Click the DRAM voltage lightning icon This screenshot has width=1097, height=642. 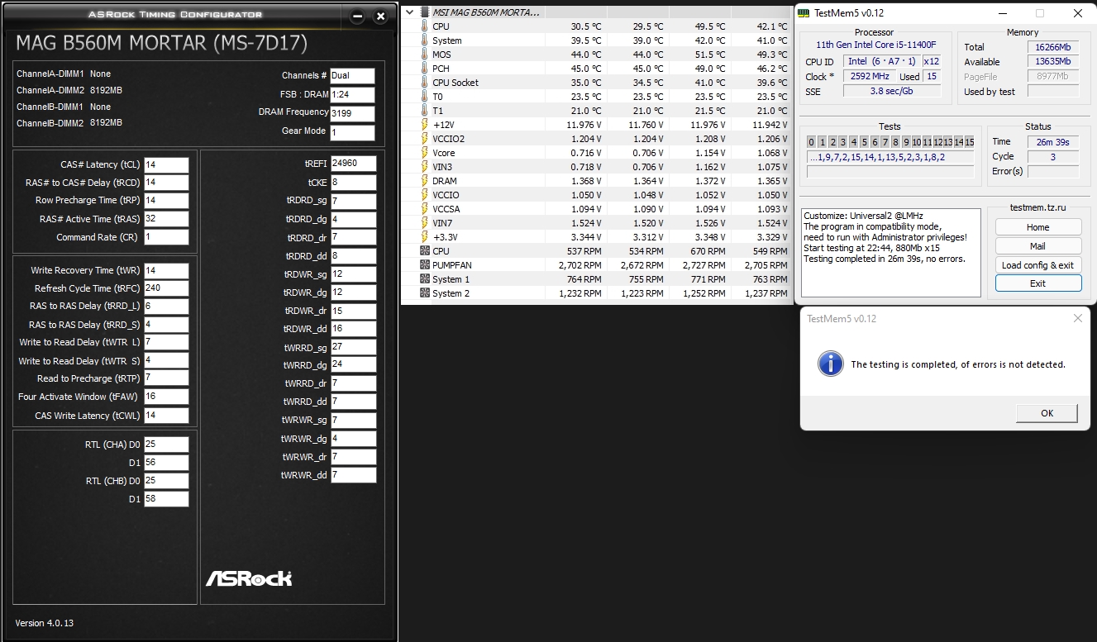425,181
